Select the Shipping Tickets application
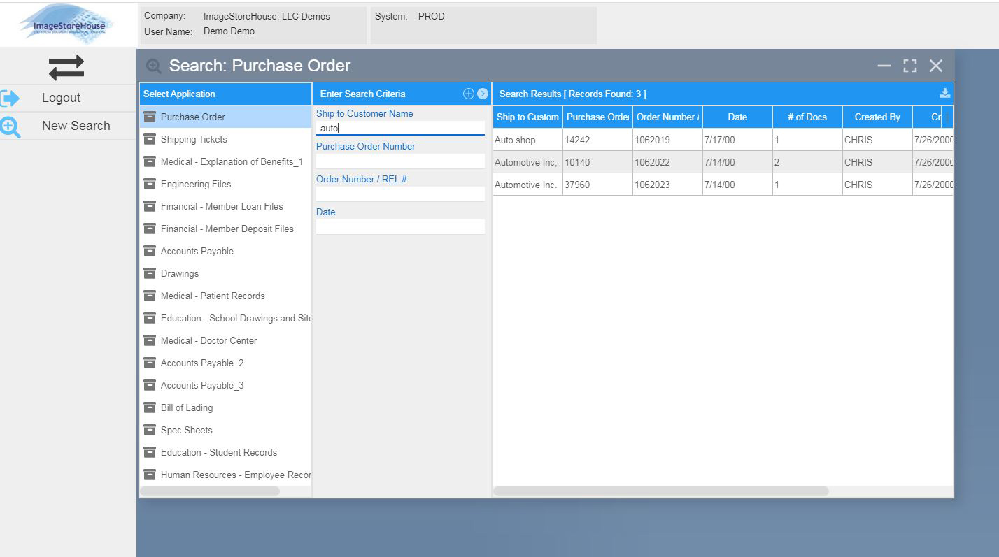This screenshot has width=999, height=557. point(225,139)
